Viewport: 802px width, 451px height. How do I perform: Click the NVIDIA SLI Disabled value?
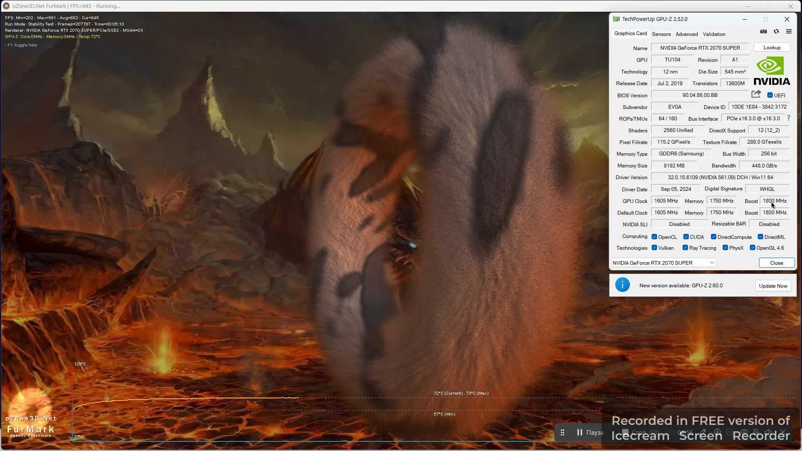679,224
